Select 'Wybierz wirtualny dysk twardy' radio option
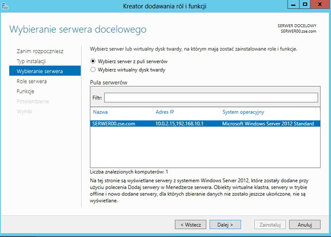The width and height of the screenshot is (331, 237). point(93,70)
